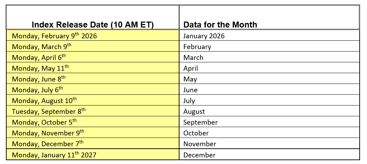
Task: Select the 'January 2026' cell
Action: click(204, 36)
